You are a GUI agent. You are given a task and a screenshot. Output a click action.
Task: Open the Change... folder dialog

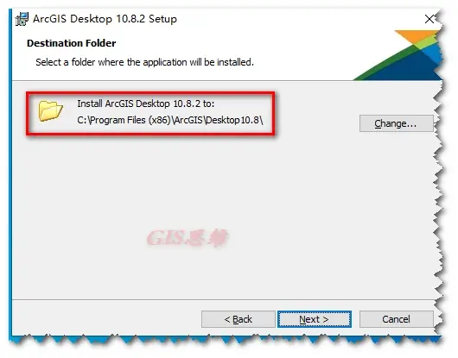coord(396,123)
